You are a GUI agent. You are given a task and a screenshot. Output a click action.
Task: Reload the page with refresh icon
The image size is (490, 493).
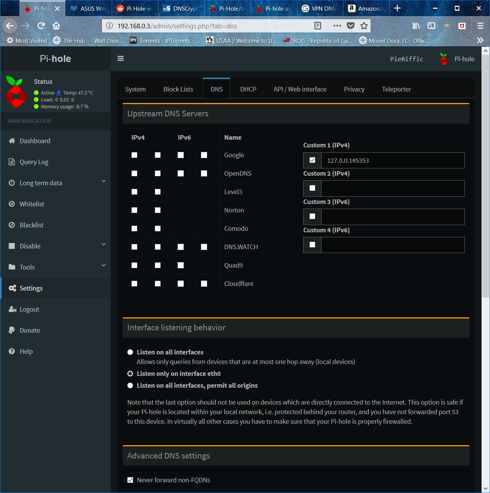[x=41, y=26]
